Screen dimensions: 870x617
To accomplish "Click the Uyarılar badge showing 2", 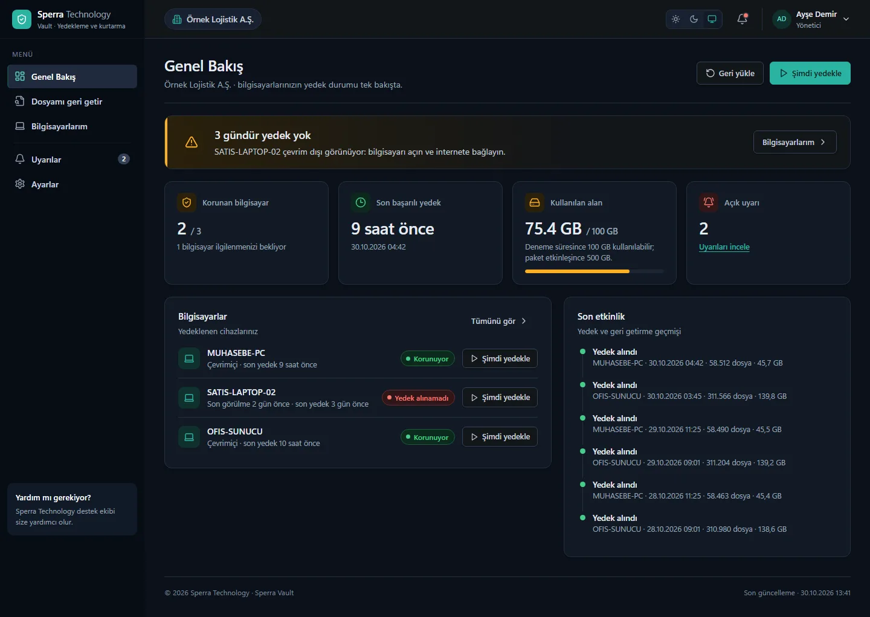I will click(x=124, y=159).
